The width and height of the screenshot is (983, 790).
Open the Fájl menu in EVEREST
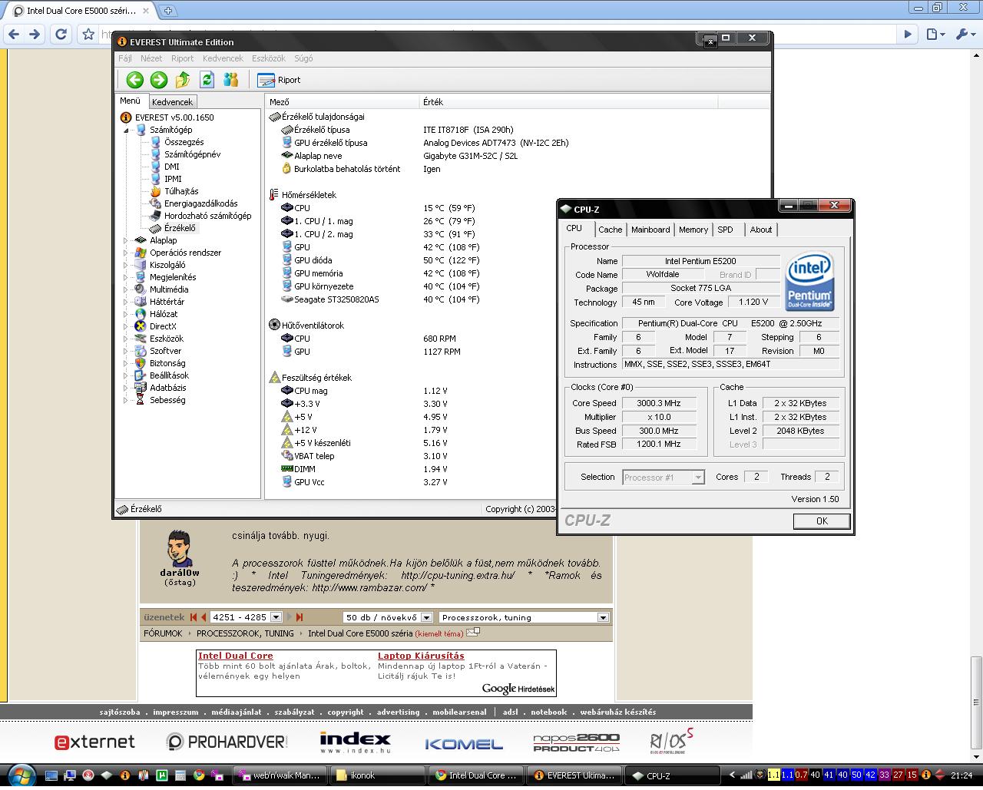(125, 58)
